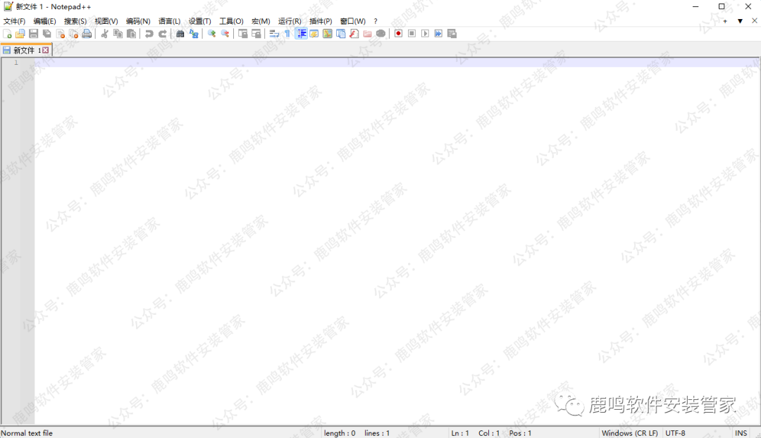Click the Save file icon
Image resolution: width=761 pixels, height=438 pixels.
tap(33, 34)
